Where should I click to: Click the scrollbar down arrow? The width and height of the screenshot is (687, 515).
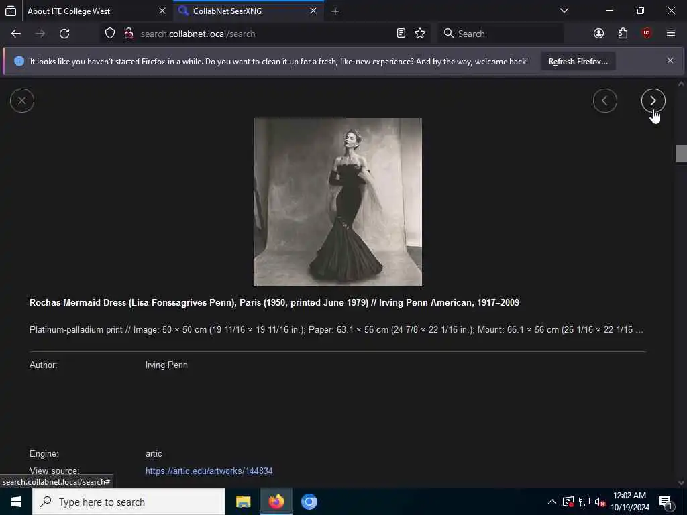[x=681, y=483]
